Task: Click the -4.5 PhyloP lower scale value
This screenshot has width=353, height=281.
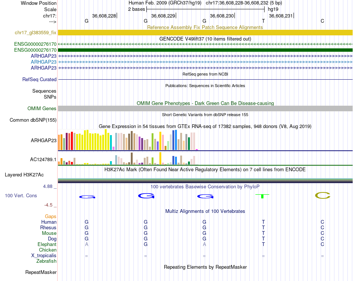Action: point(48,205)
